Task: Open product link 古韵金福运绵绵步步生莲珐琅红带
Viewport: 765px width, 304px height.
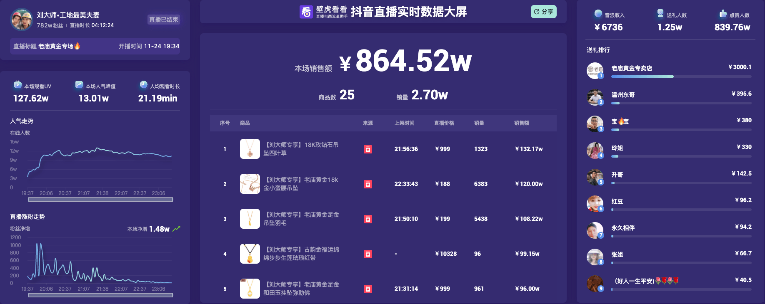Action: (x=301, y=254)
